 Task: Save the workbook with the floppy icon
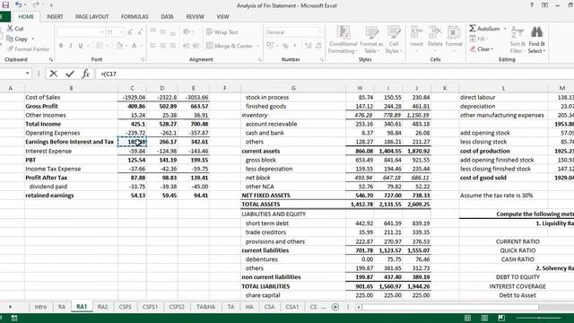coord(5,4)
